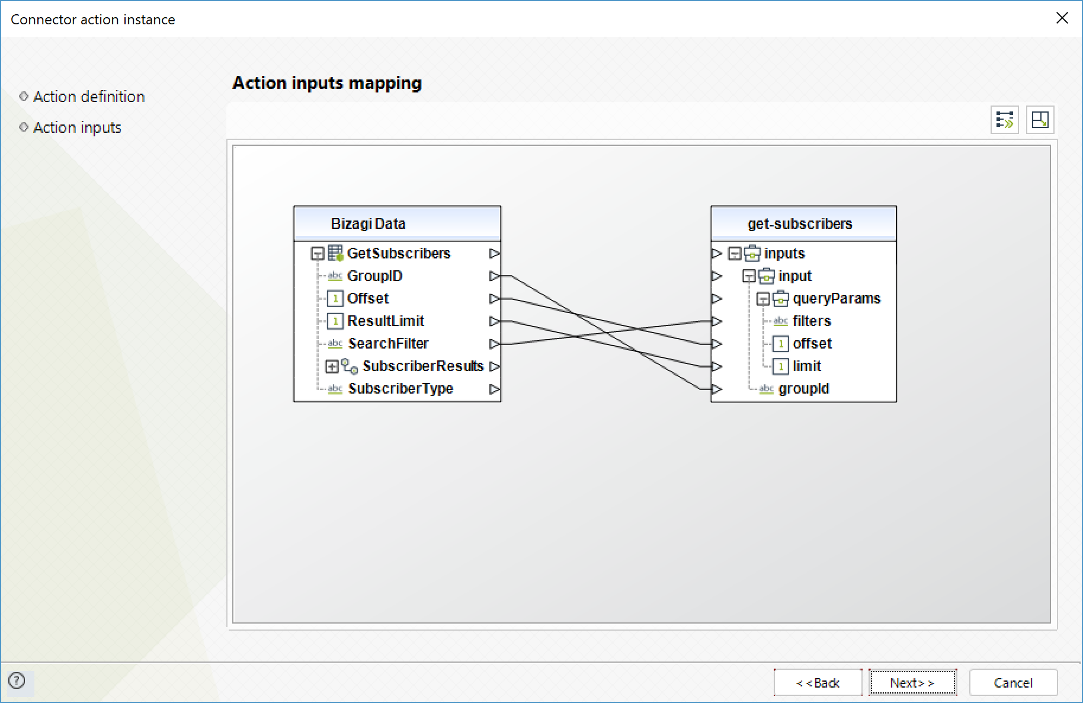
Task: Click the number icon beside Offset
Action: [x=335, y=298]
